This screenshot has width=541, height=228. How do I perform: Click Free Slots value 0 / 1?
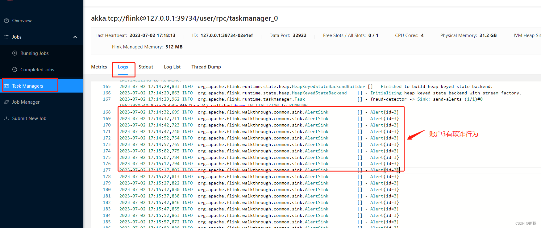(x=373, y=35)
